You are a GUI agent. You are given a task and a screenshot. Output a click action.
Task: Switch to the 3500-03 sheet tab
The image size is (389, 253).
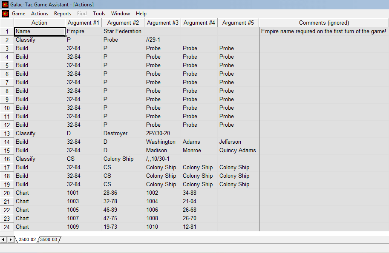[x=49, y=240]
